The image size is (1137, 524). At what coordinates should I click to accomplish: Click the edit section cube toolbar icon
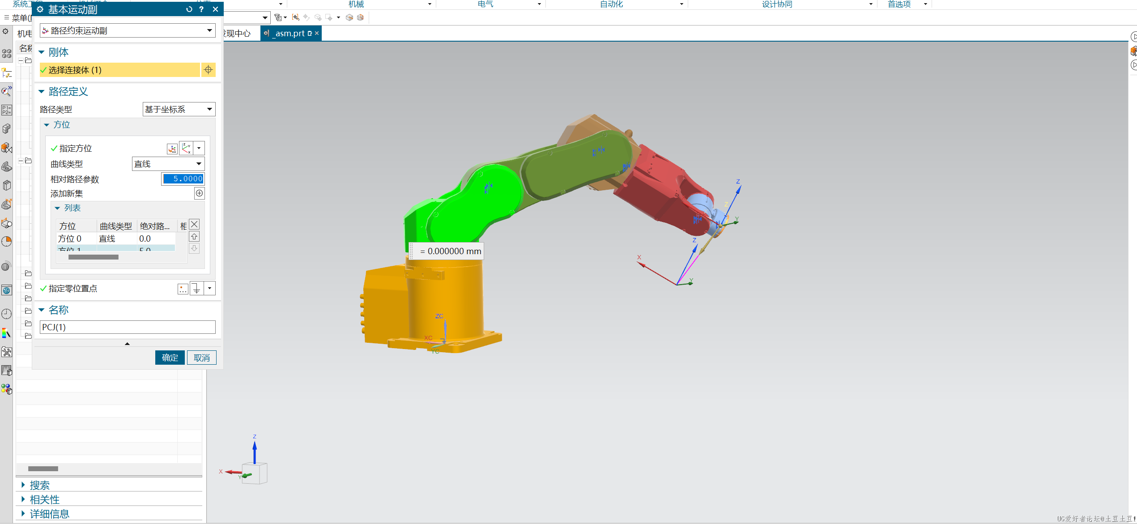tap(361, 17)
